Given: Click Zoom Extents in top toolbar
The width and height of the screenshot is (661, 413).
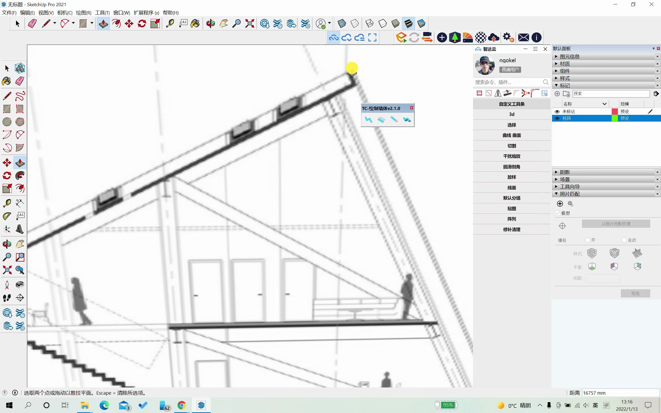Looking at the screenshot, I should 250,23.
